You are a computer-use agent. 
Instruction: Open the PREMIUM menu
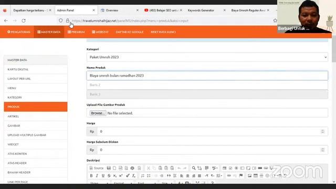(76, 32)
